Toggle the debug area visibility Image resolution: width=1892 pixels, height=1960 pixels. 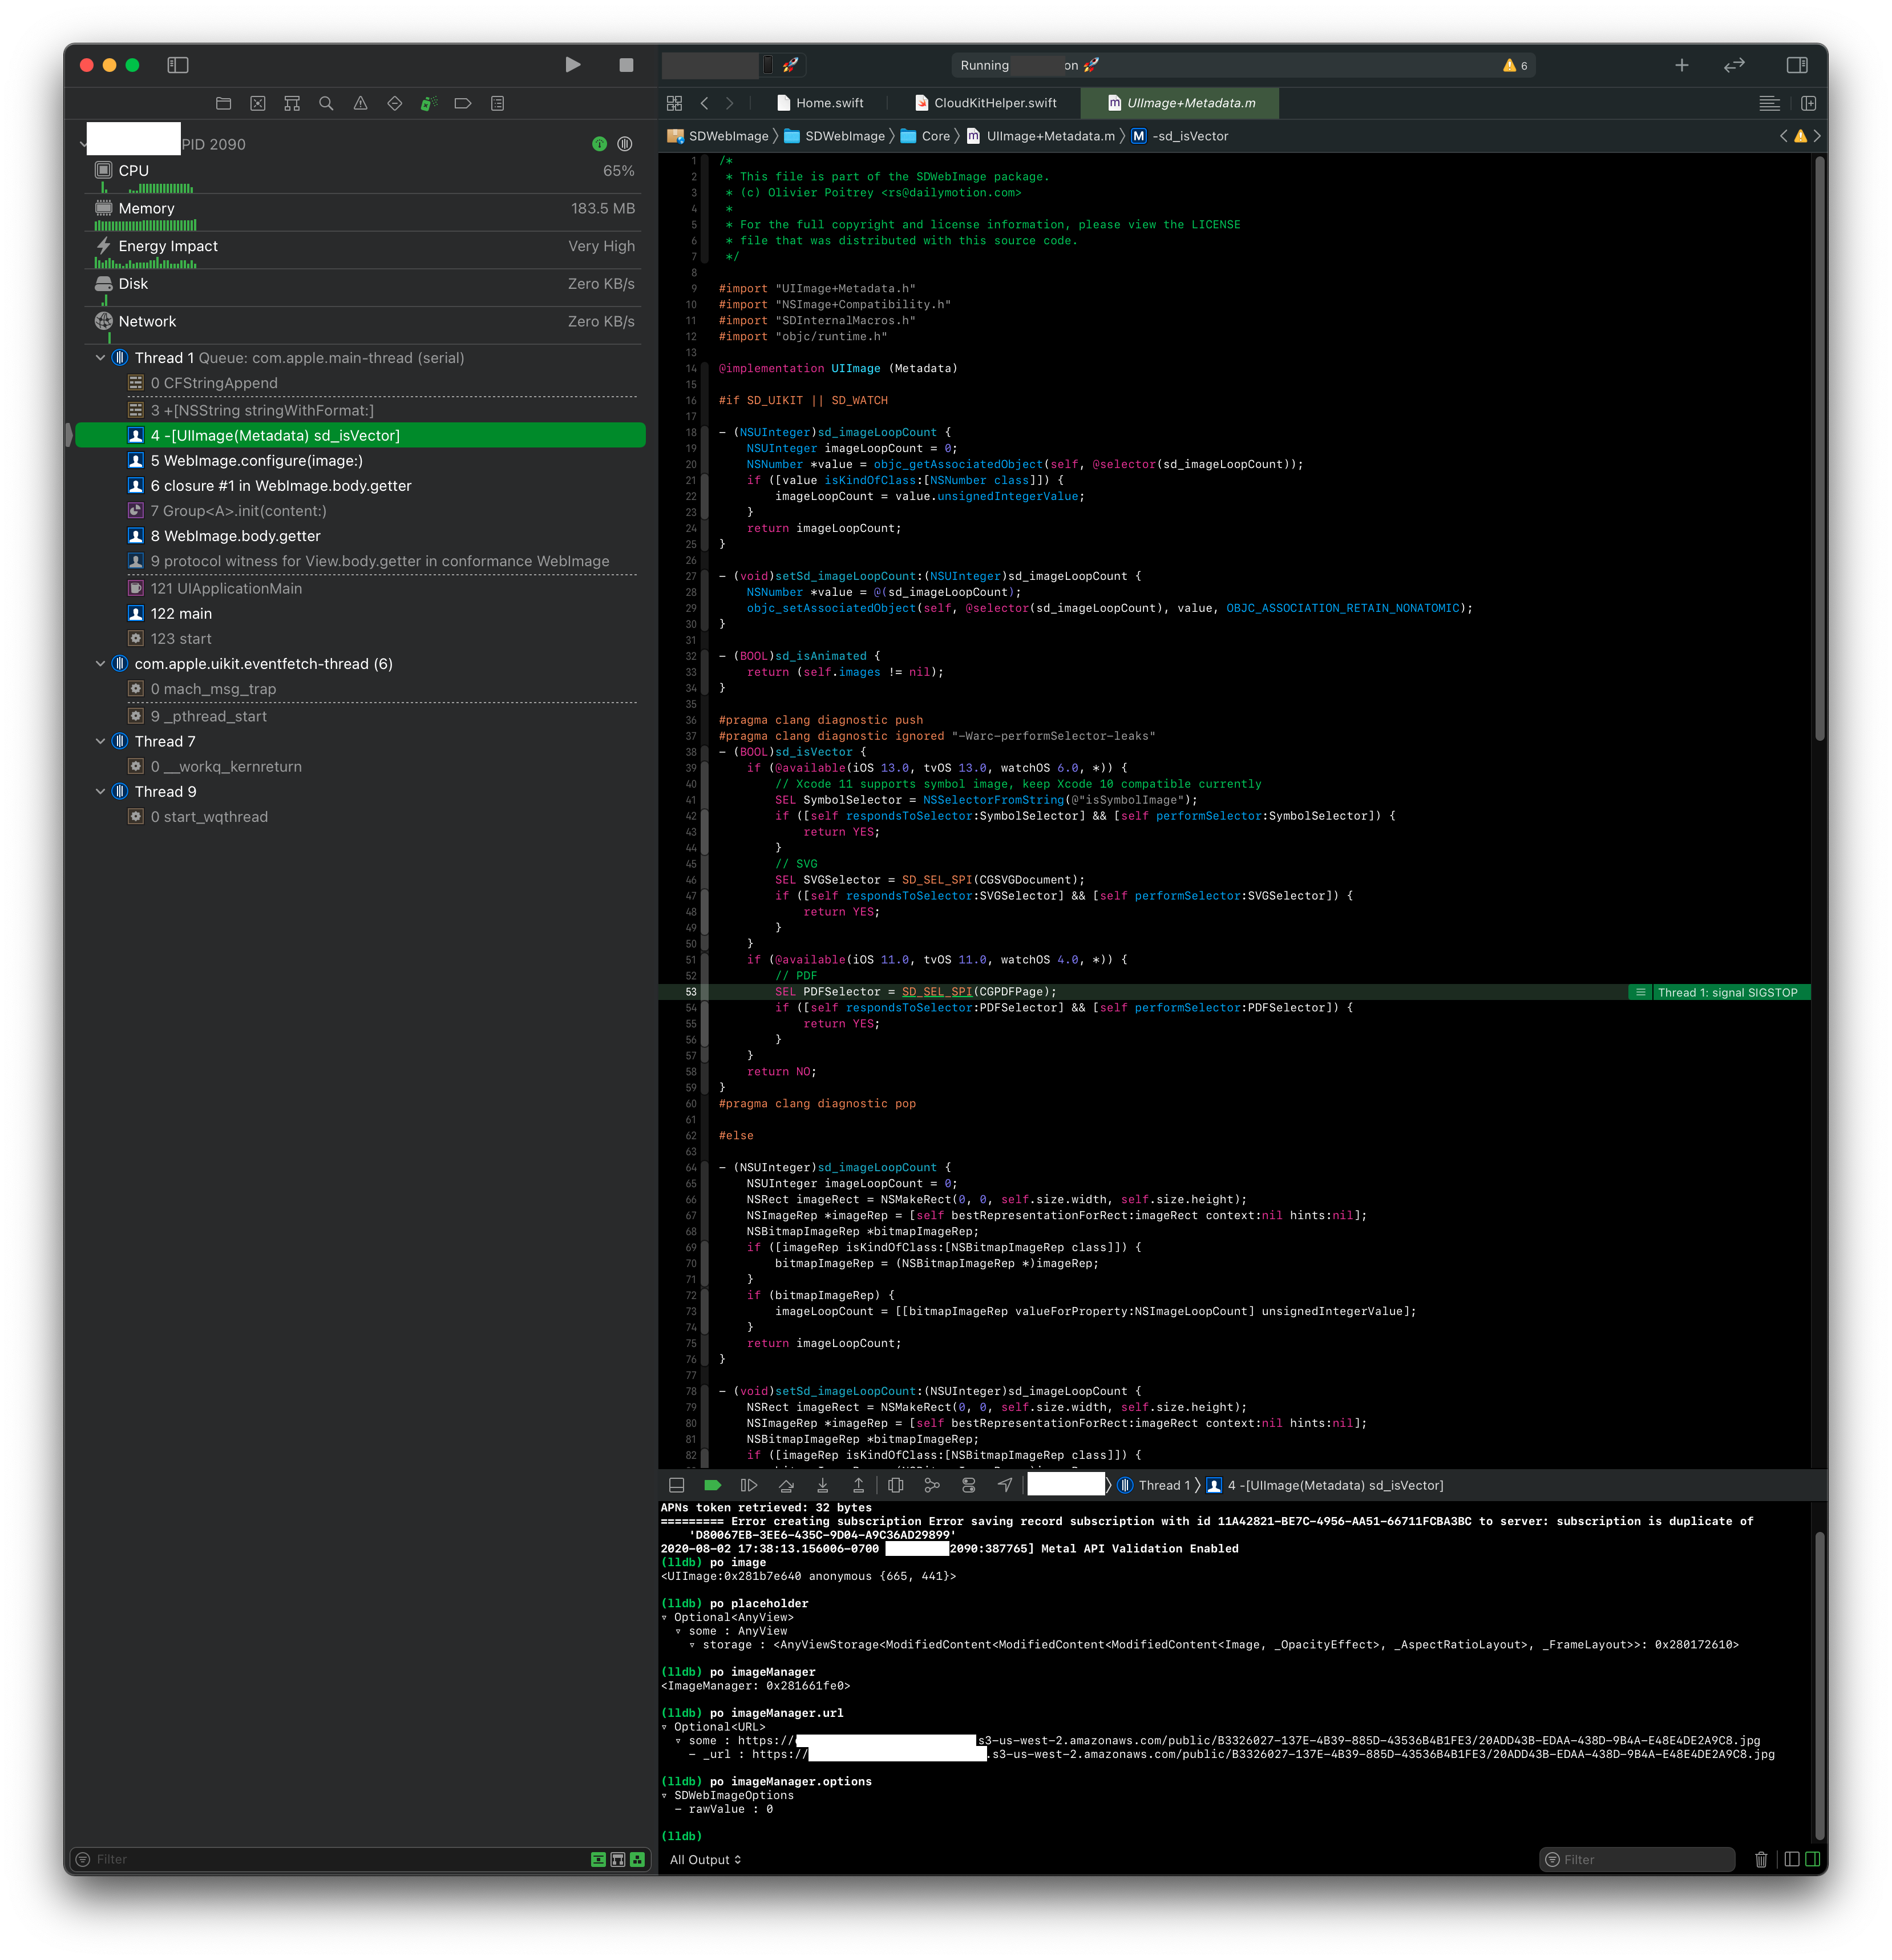[676, 1485]
